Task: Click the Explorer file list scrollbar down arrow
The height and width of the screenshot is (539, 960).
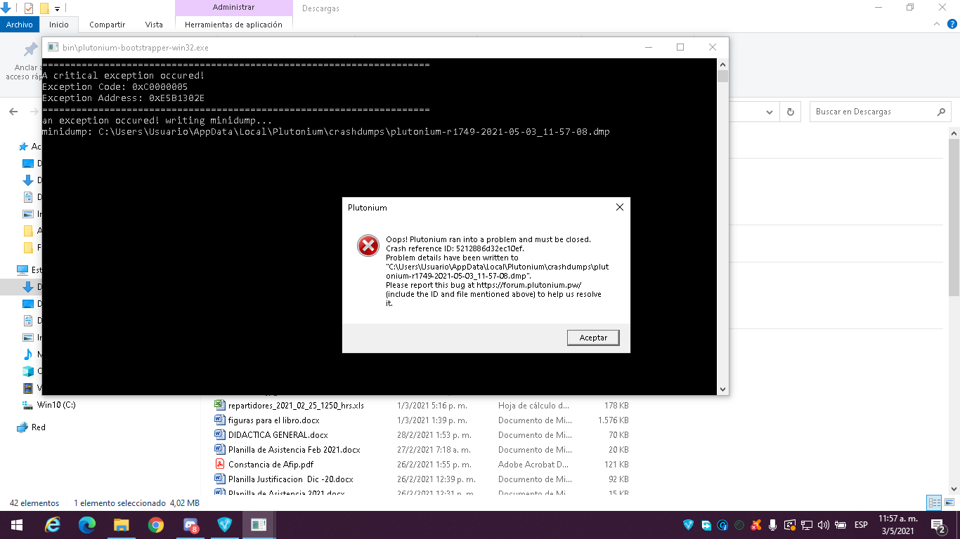Action: point(954,488)
